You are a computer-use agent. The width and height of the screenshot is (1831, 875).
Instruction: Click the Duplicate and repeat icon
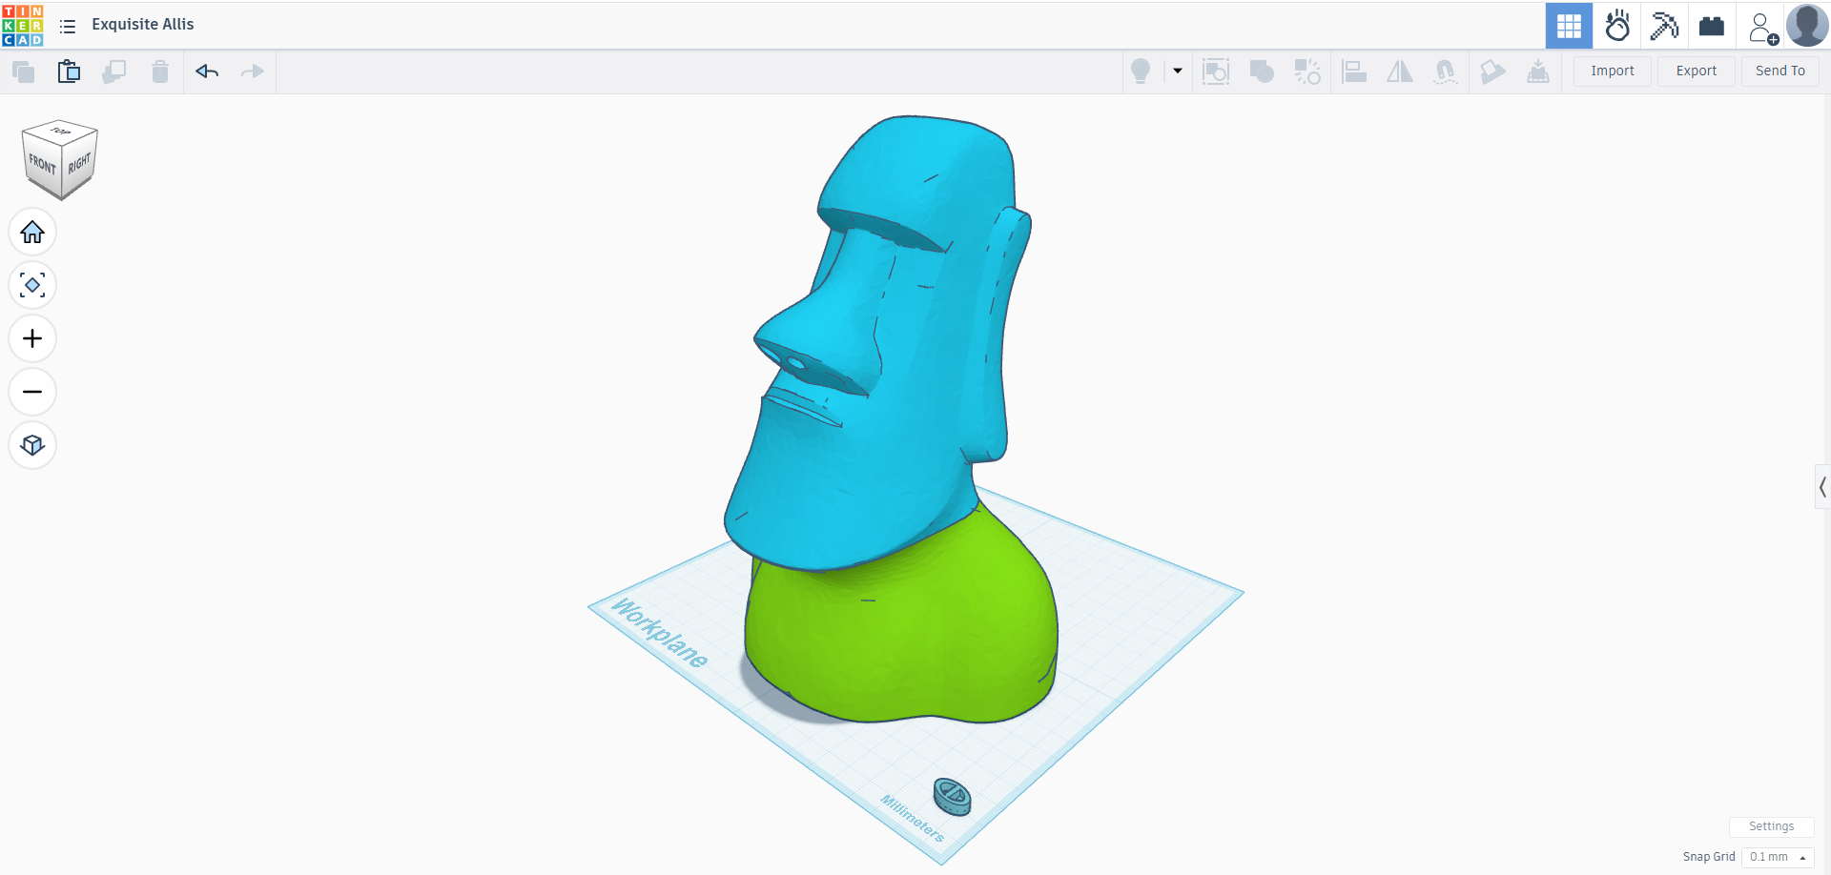click(x=114, y=71)
